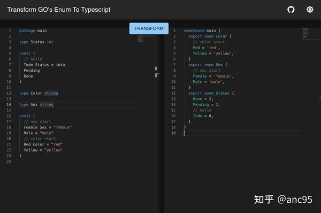
Task: Click line number 16 in the Go editor
Action: pyautogui.click(x=9, y=116)
